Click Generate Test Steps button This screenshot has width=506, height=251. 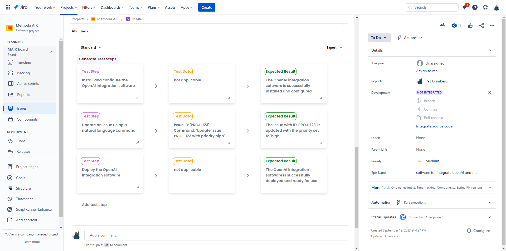pos(98,59)
